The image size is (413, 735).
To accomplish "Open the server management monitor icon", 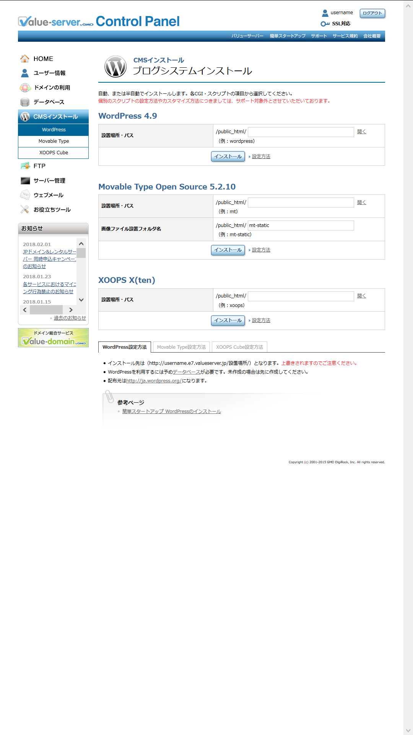I will (x=25, y=181).
